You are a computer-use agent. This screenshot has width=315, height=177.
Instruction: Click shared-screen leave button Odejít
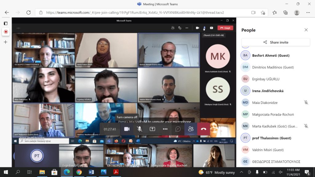[x=225, y=28]
